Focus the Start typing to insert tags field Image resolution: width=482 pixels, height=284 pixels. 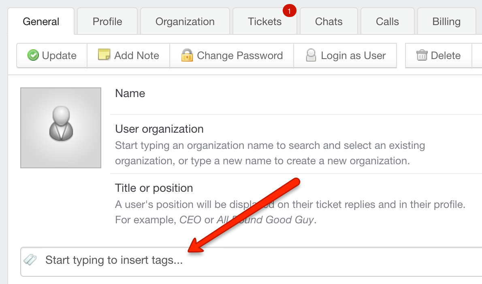(251, 262)
